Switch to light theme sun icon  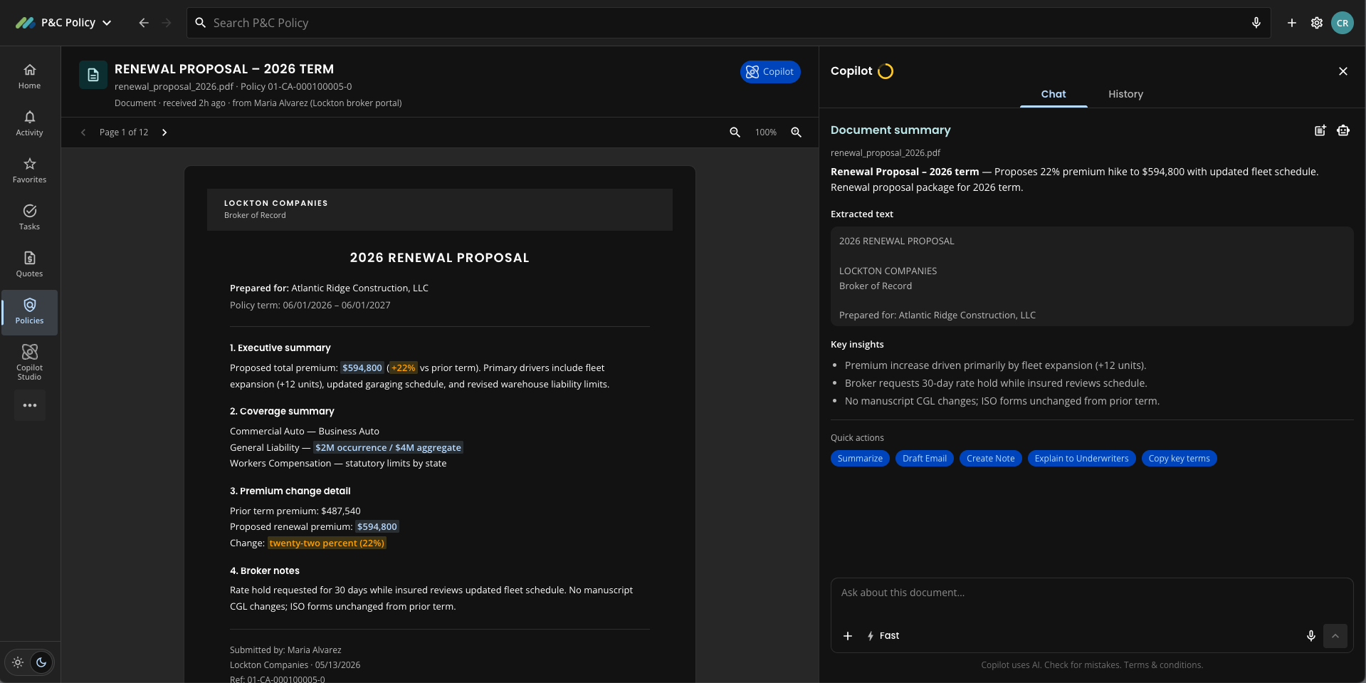18,662
